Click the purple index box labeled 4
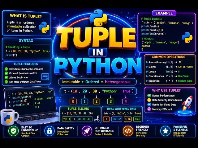Image resolution: width=198 pixels, height=148 pixels. tap(126, 101)
